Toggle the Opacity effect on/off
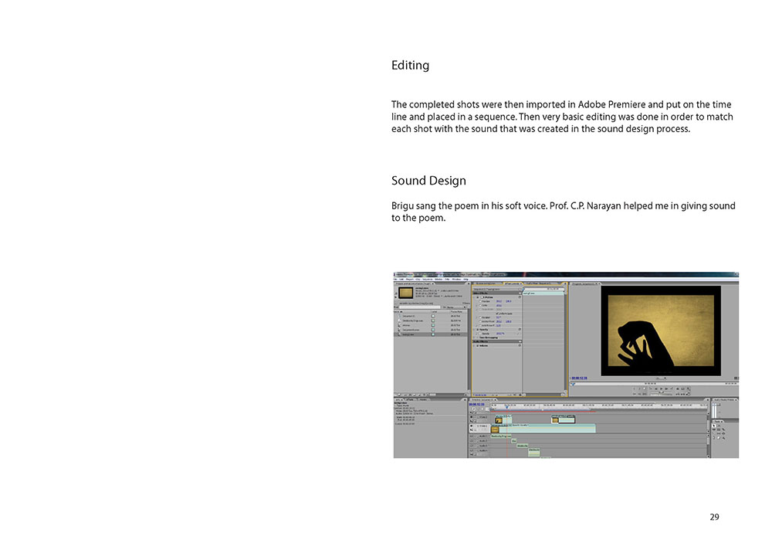 coord(478,329)
